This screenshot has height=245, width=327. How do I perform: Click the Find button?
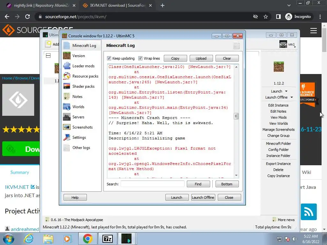[198, 184]
